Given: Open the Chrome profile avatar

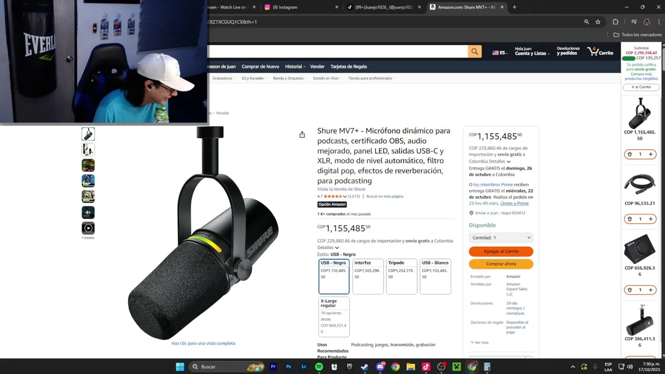Looking at the screenshot, I should pos(646,22).
